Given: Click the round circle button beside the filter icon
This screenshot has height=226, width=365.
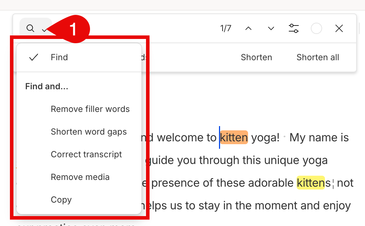Looking at the screenshot, I should 316,28.
